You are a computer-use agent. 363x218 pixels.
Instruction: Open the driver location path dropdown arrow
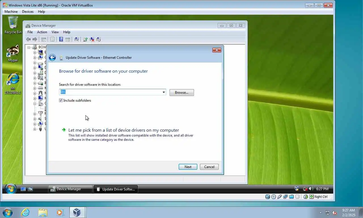coord(164,92)
